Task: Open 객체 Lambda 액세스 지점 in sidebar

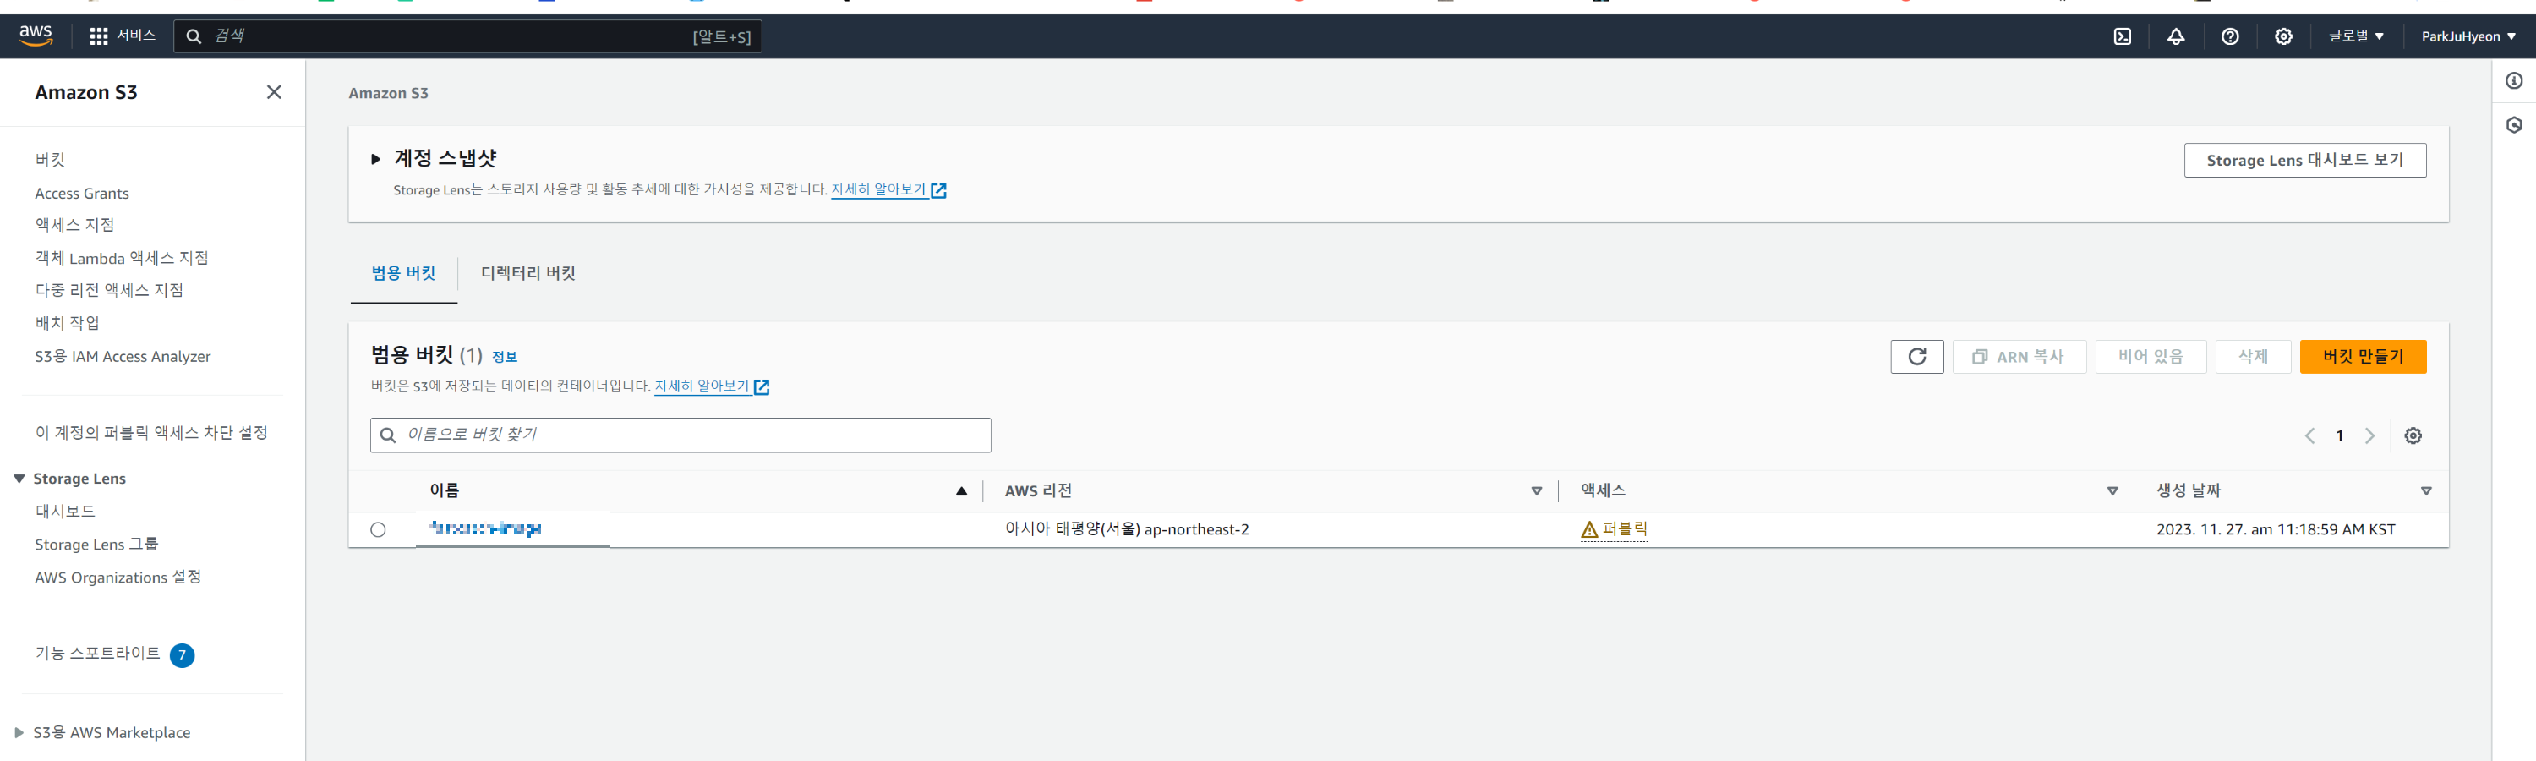Action: (122, 258)
